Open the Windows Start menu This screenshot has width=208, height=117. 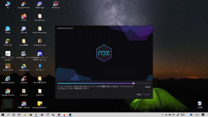3,115
